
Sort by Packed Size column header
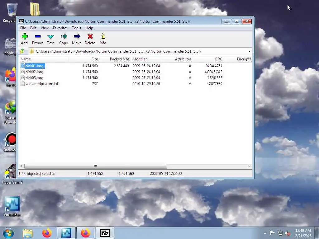pos(115,59)
